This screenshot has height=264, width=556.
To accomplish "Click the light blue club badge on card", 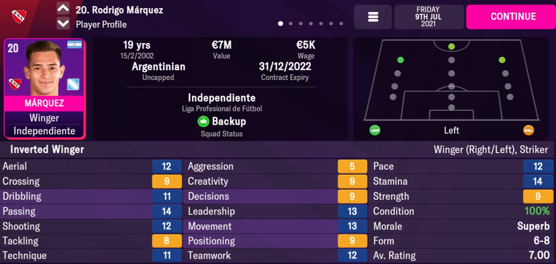I will (73, 84).
